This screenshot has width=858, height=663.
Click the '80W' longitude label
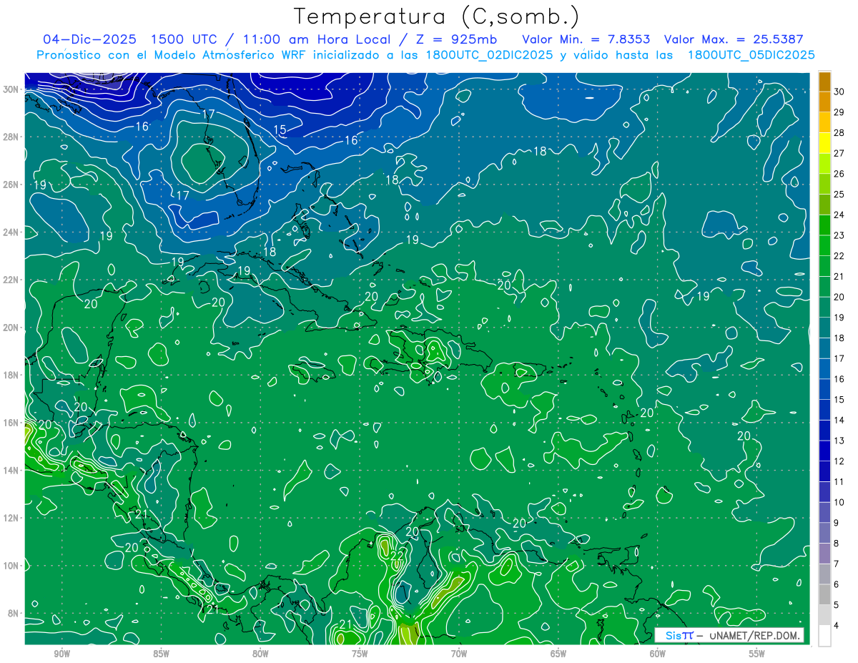click(x=260, y=654)
